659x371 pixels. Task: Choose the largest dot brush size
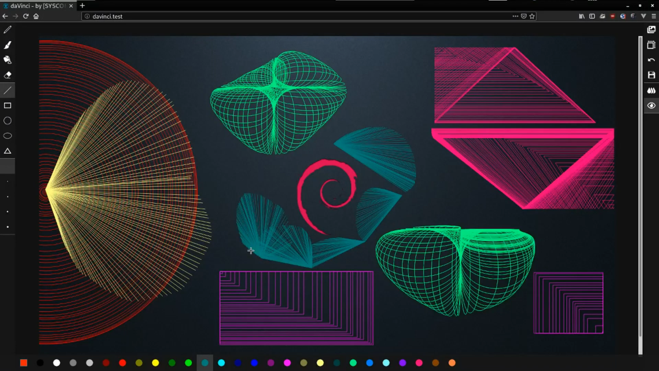[x=7, y=227]
